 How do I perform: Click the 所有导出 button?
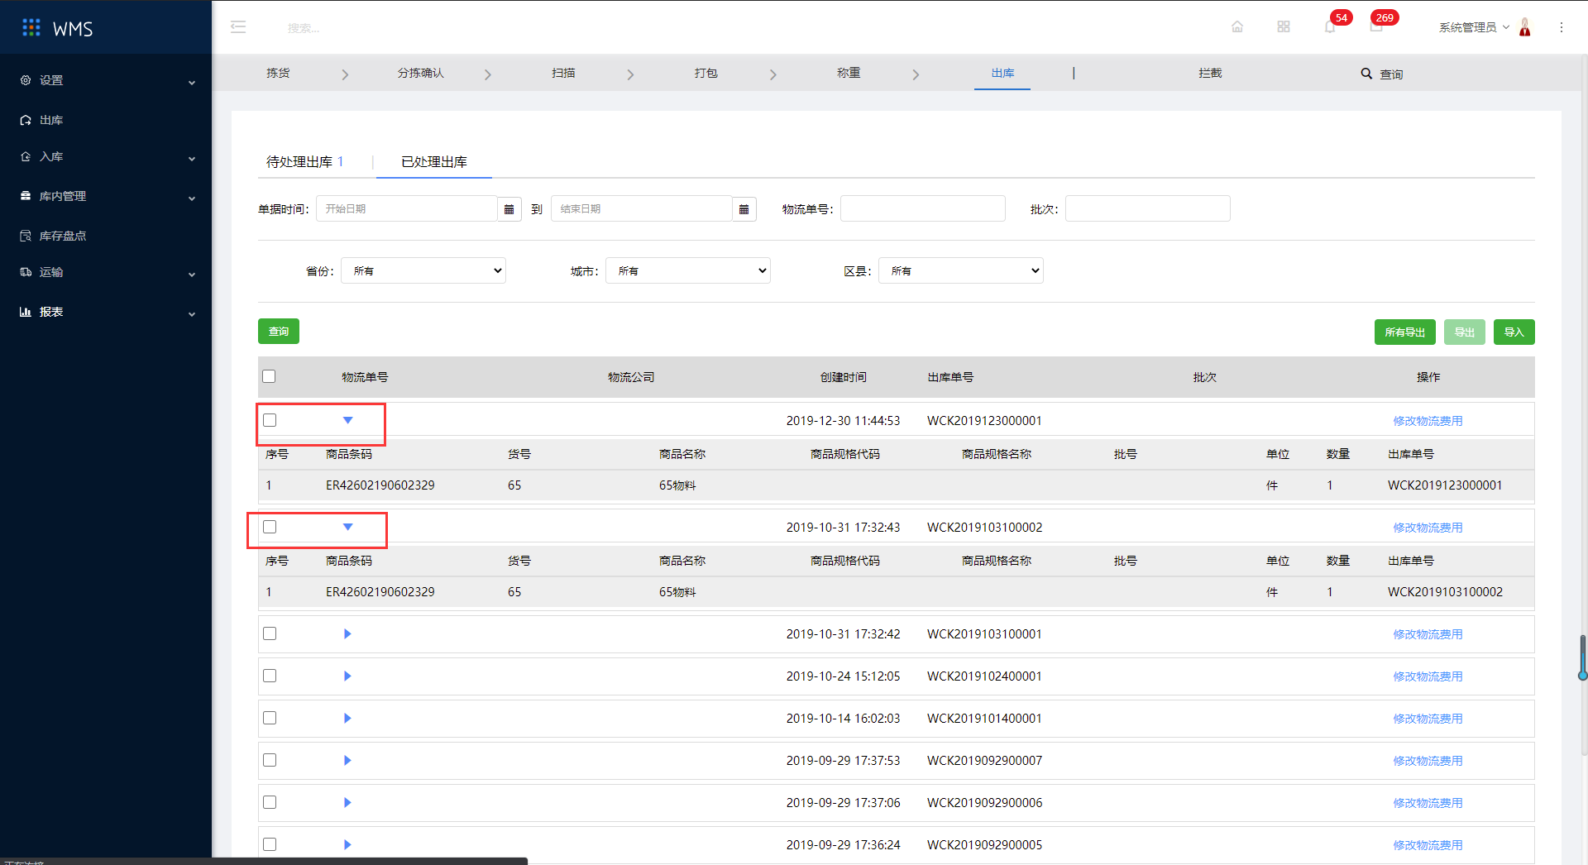[1405, 332]
